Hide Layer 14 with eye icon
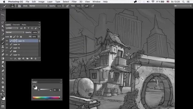 click(x=7, y=44)
